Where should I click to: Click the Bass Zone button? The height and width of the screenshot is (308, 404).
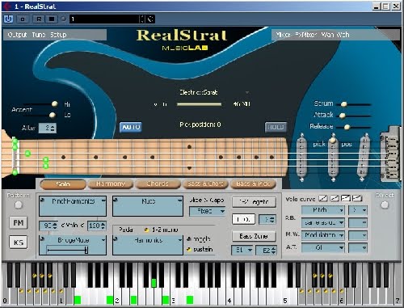[254, 236]
